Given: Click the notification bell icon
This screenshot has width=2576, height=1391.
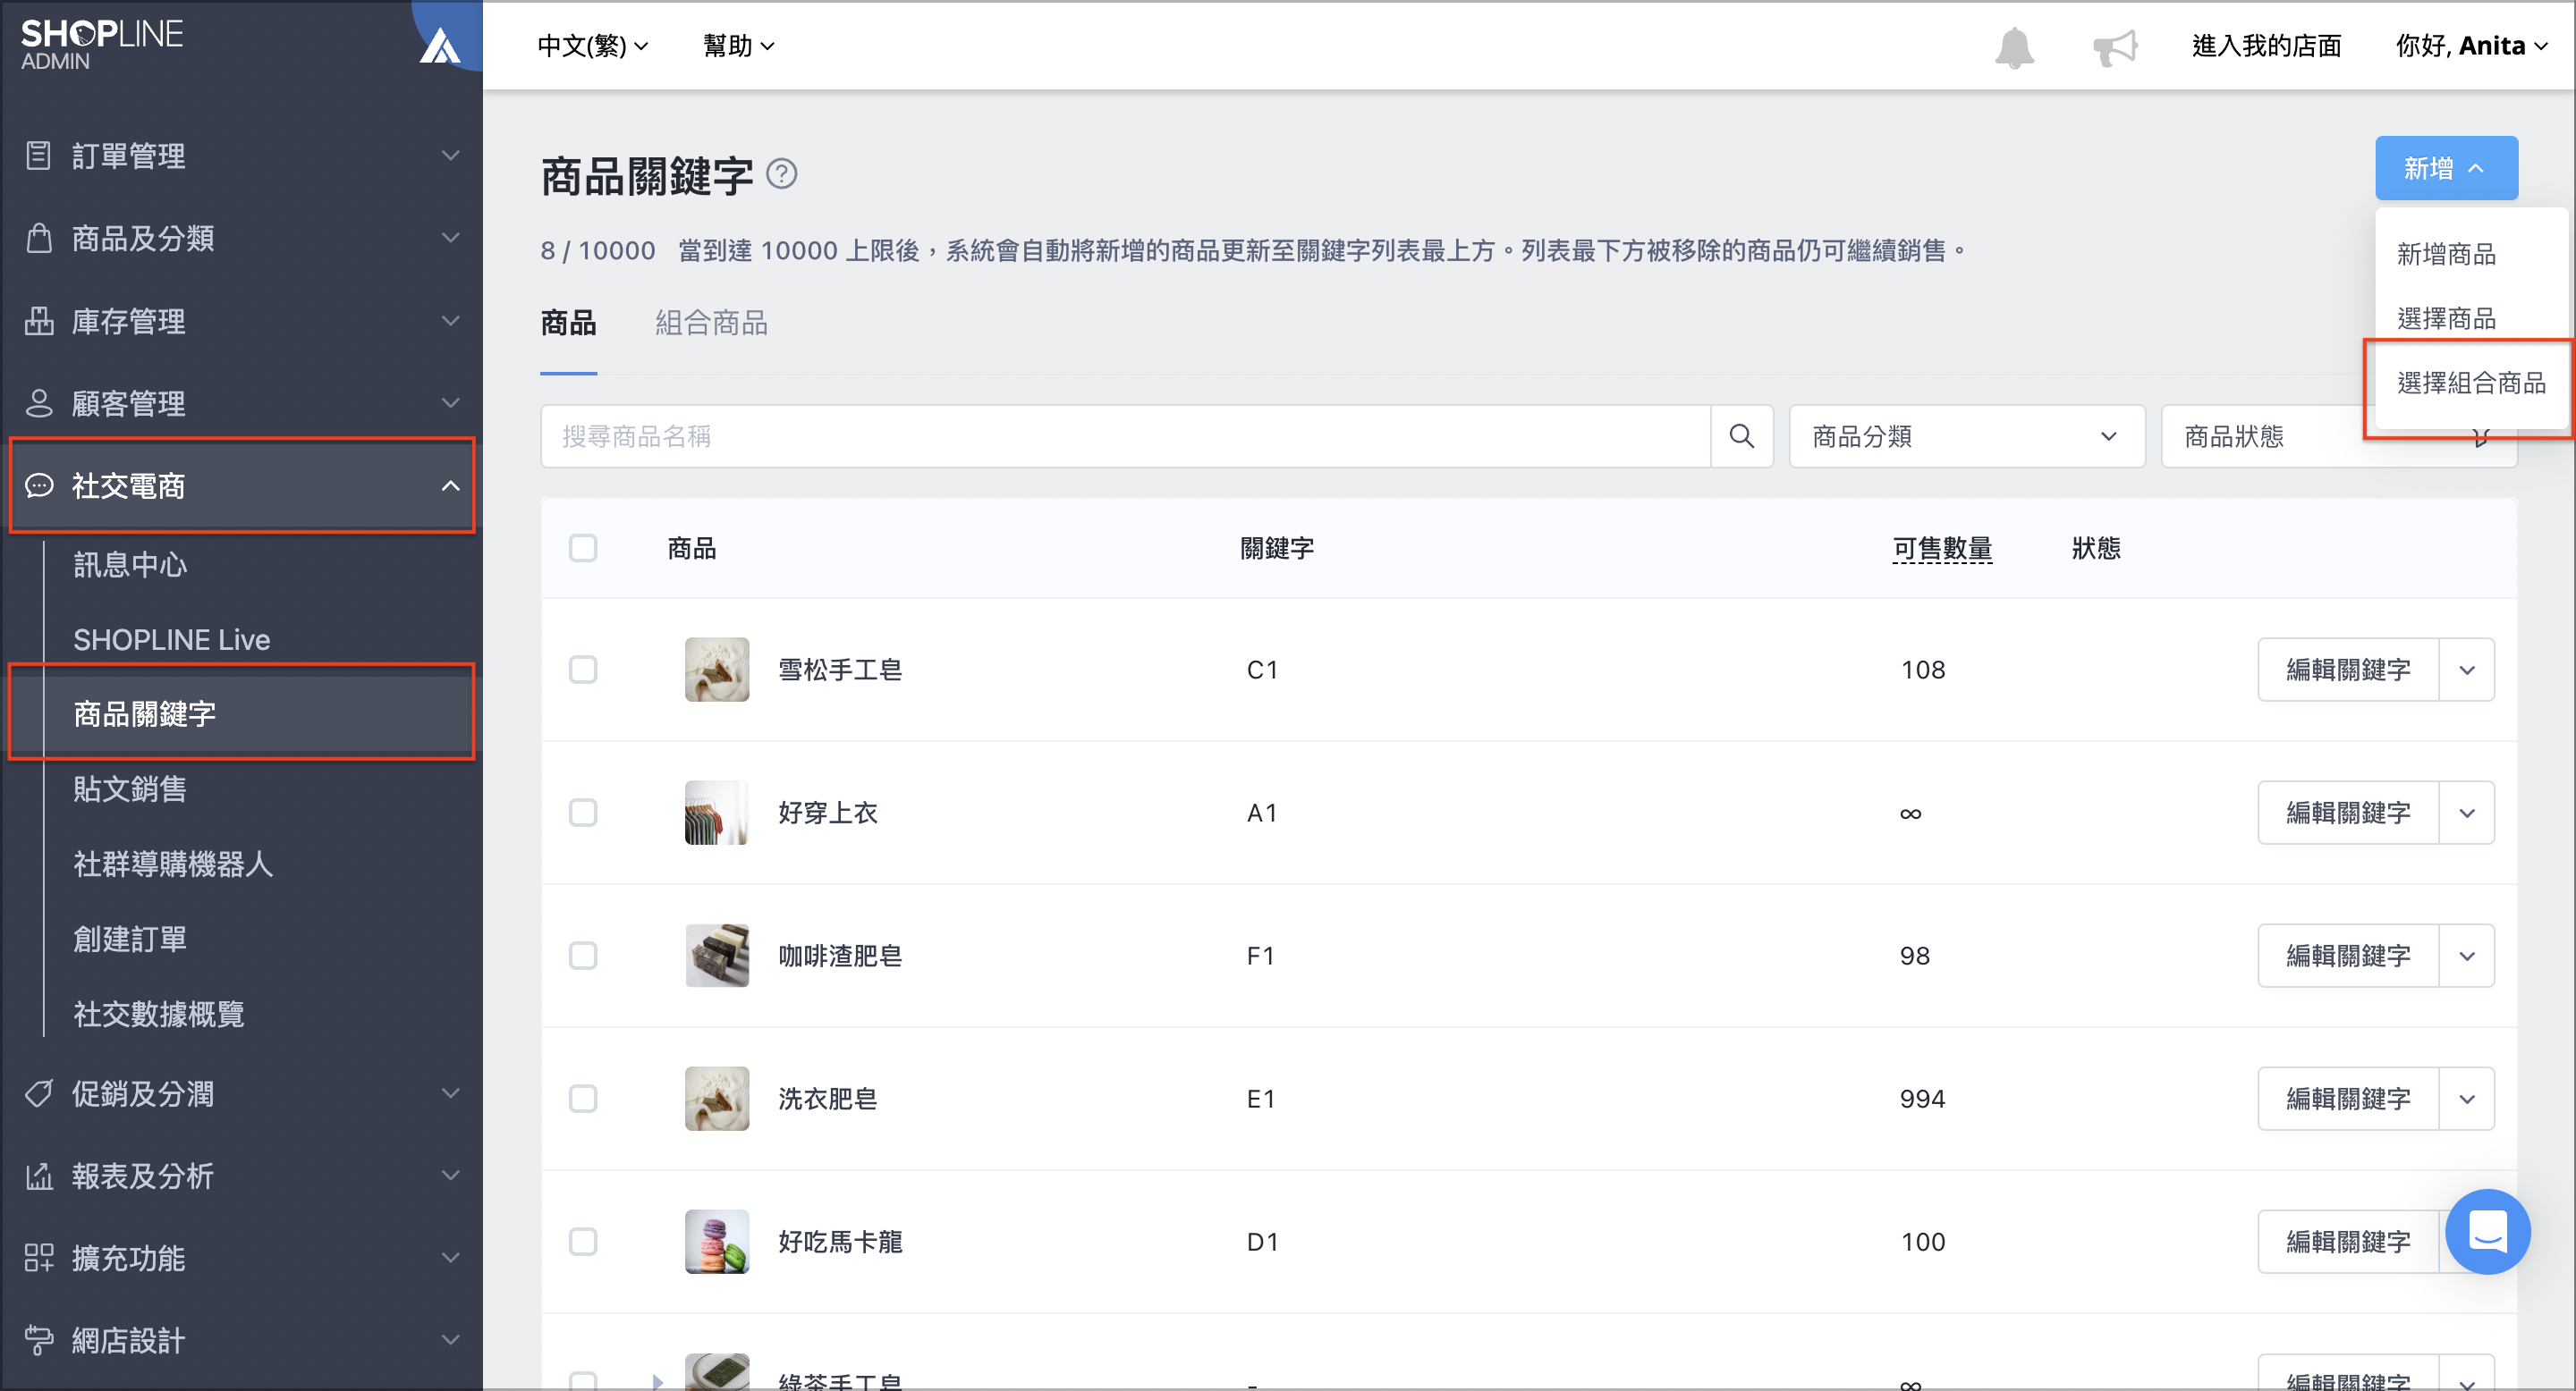Looking at the screenshot, I should [2014, 47].
